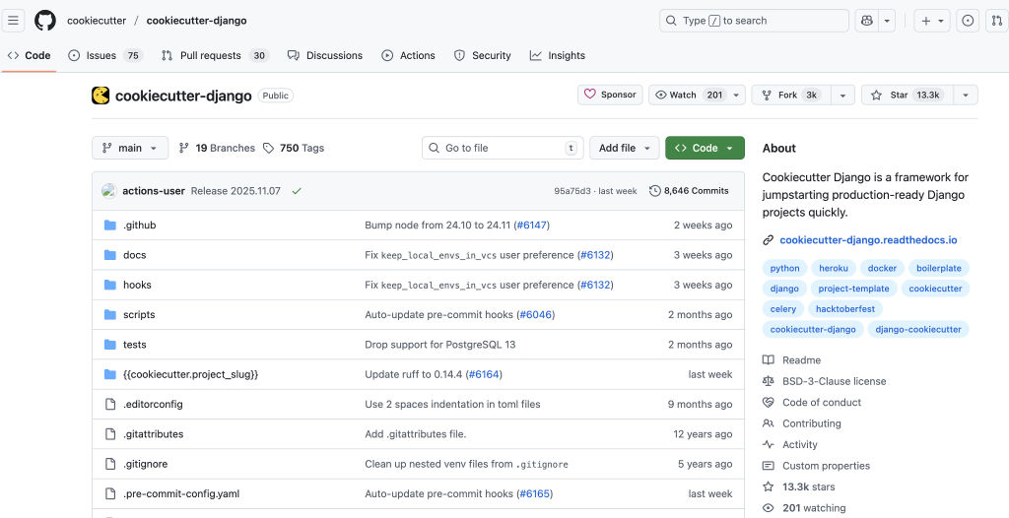Open pull request #6046 link
1009x518 pixels.
click(536, 315)
